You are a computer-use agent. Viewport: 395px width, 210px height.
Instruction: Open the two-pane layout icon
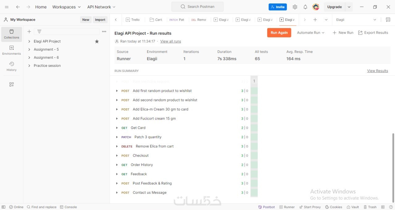[x=383, y=207]
